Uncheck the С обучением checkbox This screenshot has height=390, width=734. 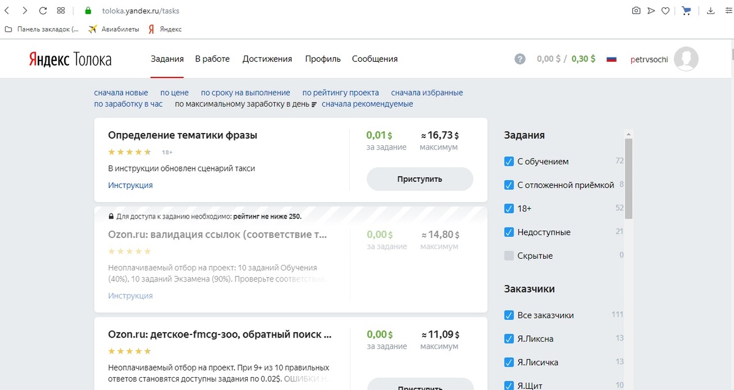[509, 162]
